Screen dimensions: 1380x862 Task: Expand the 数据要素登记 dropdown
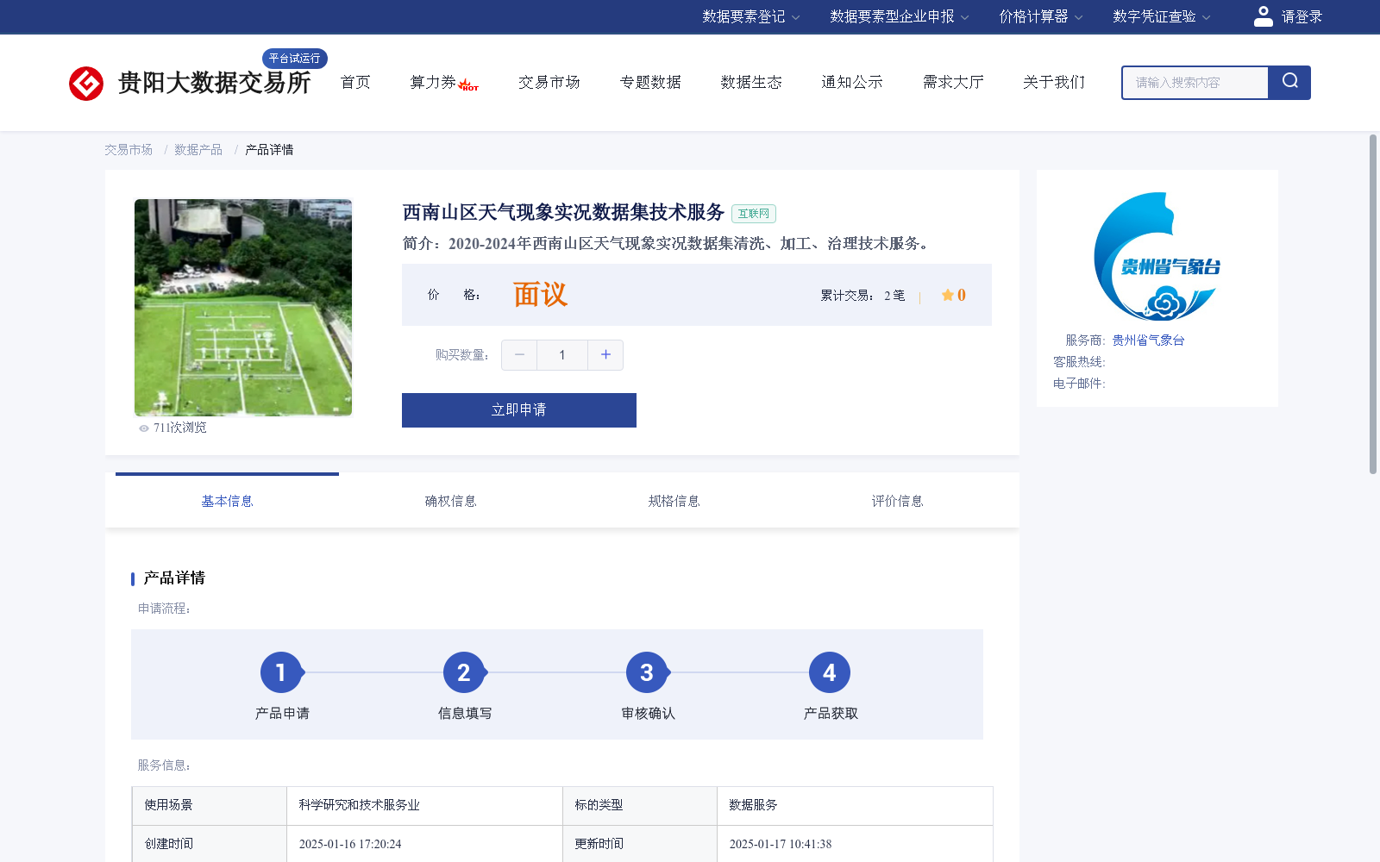pyautogui.click(x=751, y=16)
